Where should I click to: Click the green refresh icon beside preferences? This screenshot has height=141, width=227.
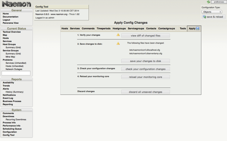coord(209,2)
